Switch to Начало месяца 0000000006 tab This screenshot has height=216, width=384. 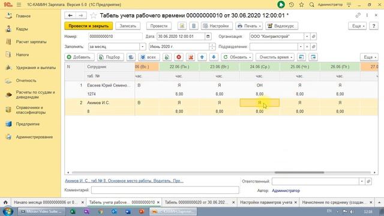46,202
